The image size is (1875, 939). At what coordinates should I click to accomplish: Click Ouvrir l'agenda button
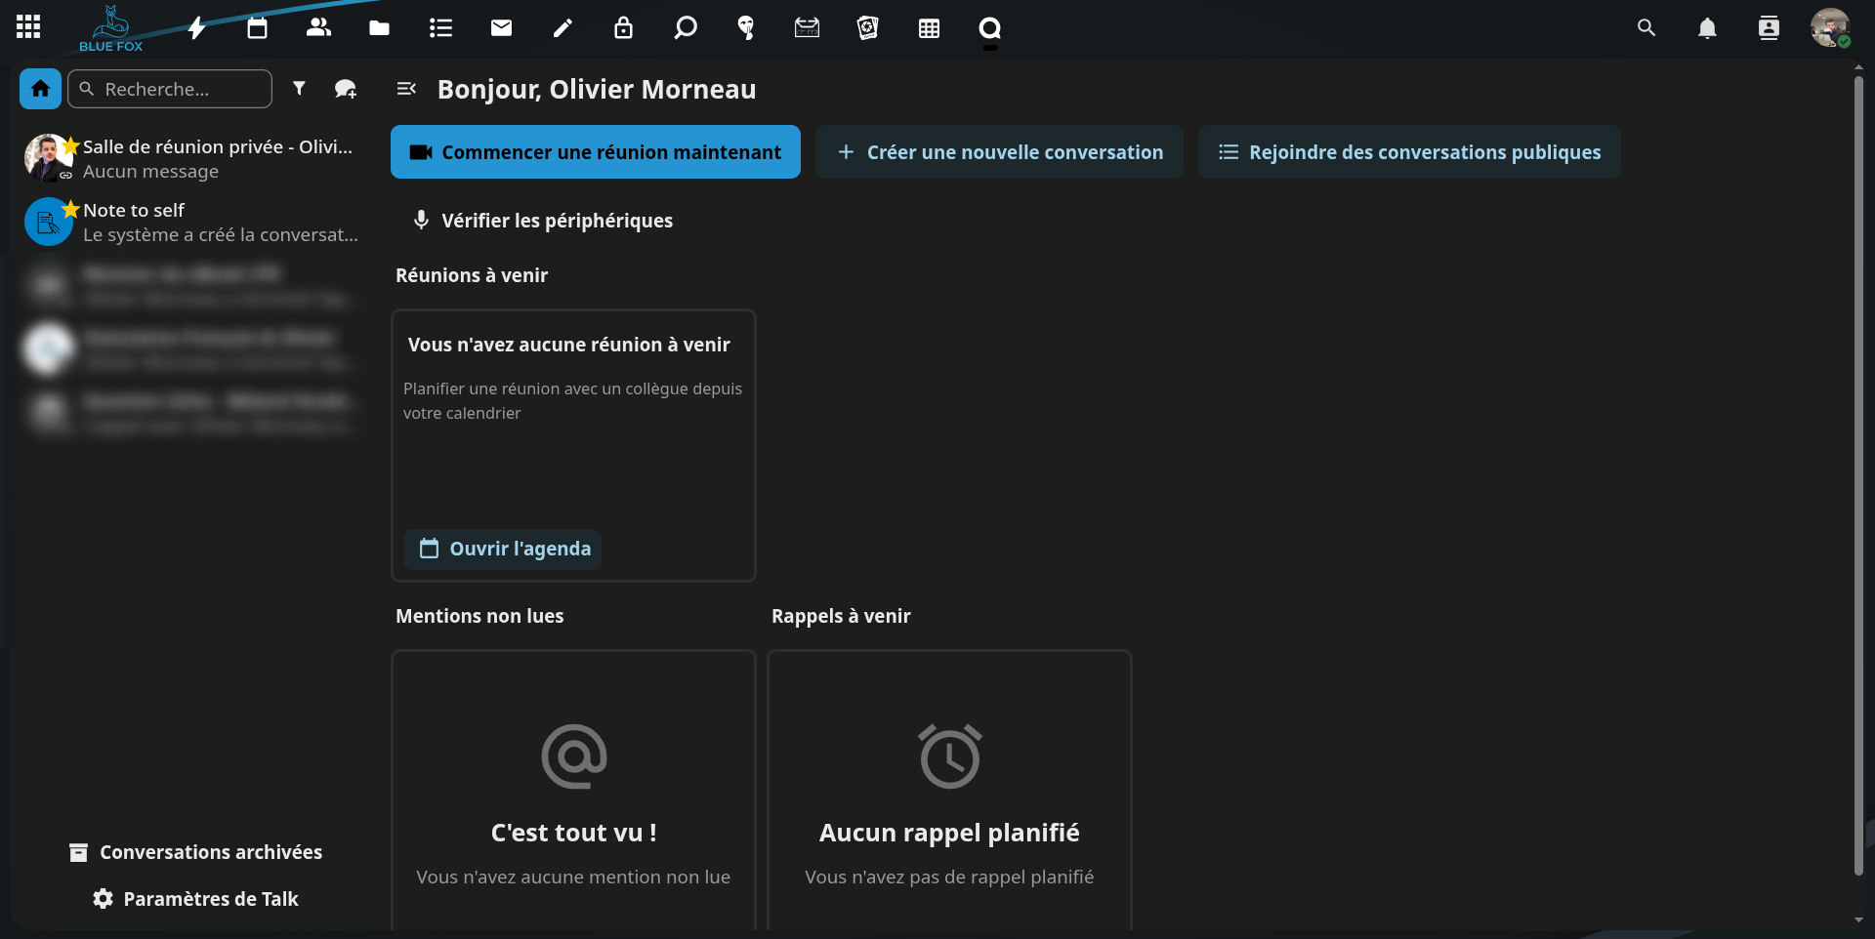505,549
